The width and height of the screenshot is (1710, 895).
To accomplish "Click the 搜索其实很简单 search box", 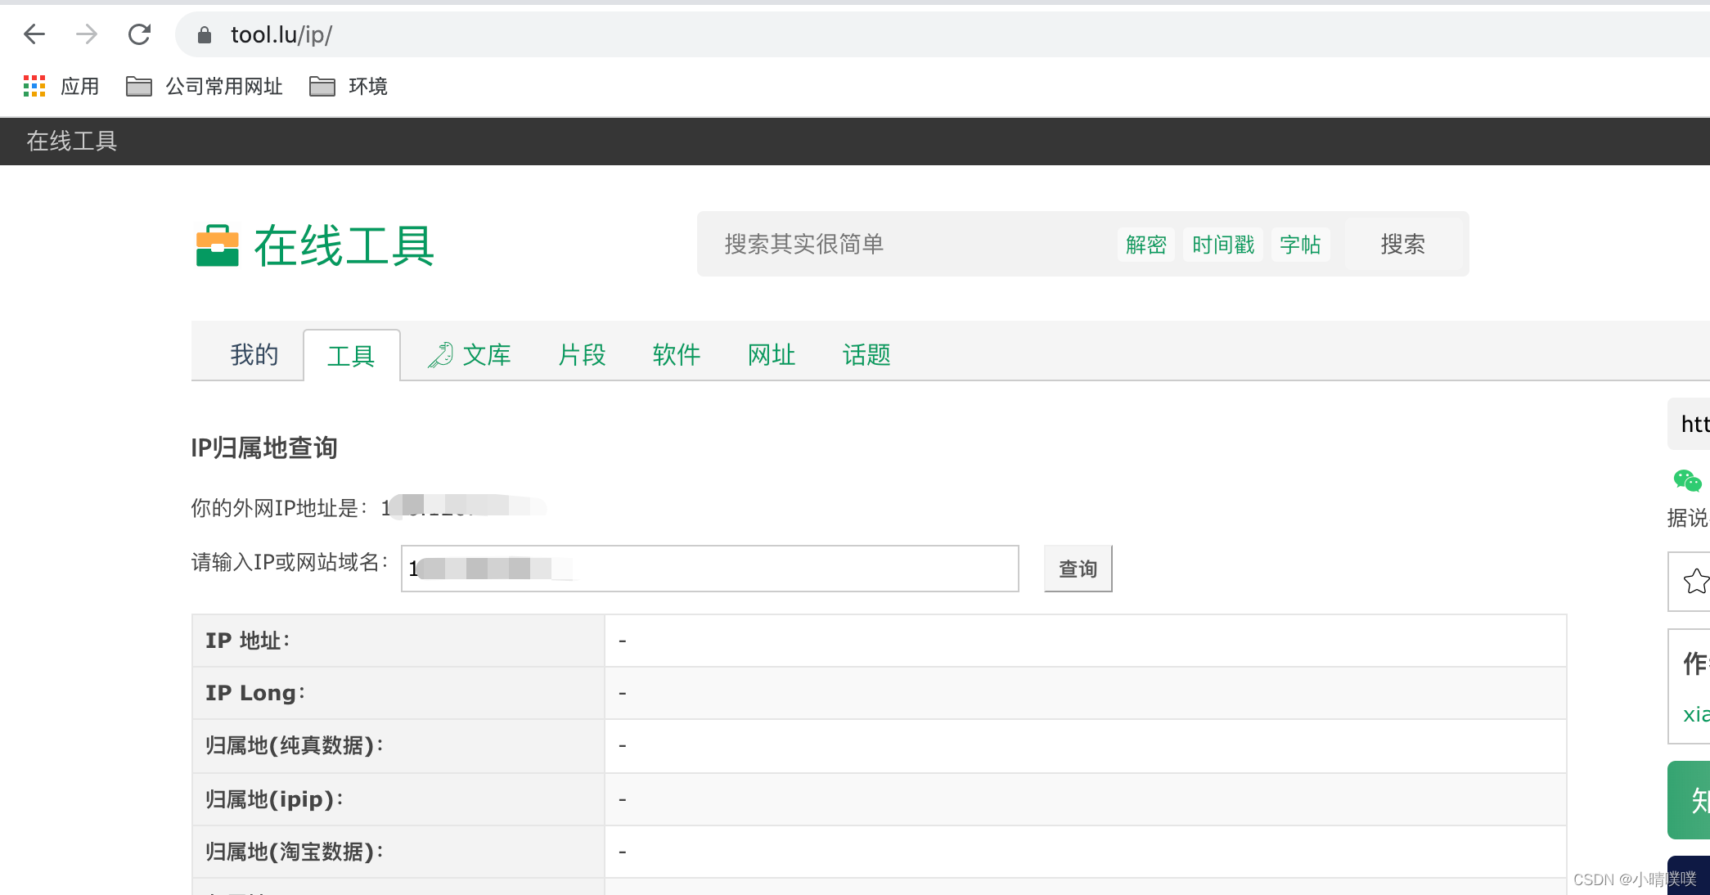I will tap(900, 245).
